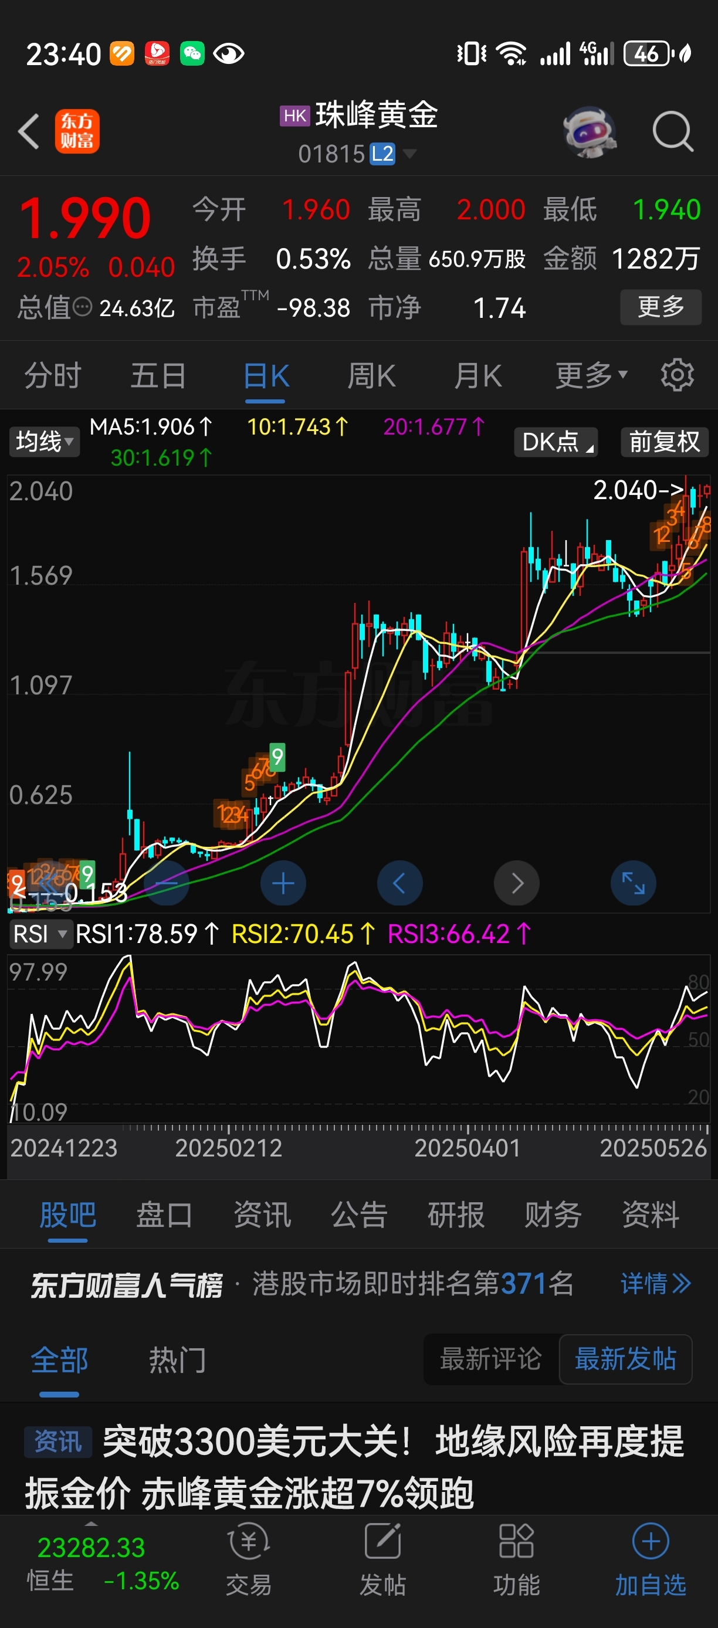Open 功能 functions icon in bottom bar
This screenshot has width=718, height=1628.
[516, 1559]
